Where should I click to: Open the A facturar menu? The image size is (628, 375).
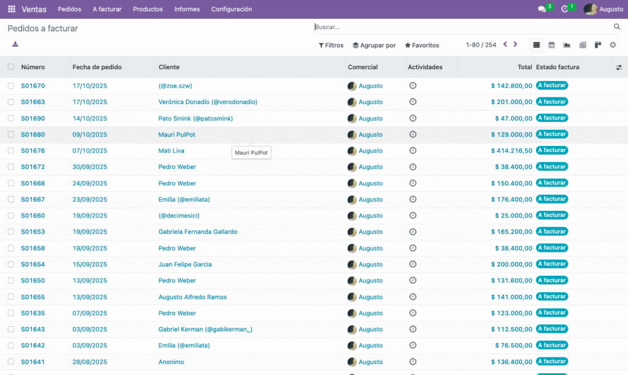click(107, 9)
